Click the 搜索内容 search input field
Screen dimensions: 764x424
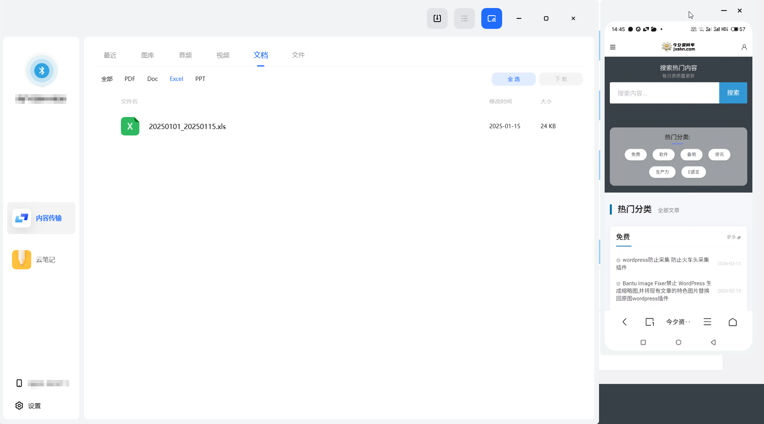pyautogui.click(x=664, y=93)
